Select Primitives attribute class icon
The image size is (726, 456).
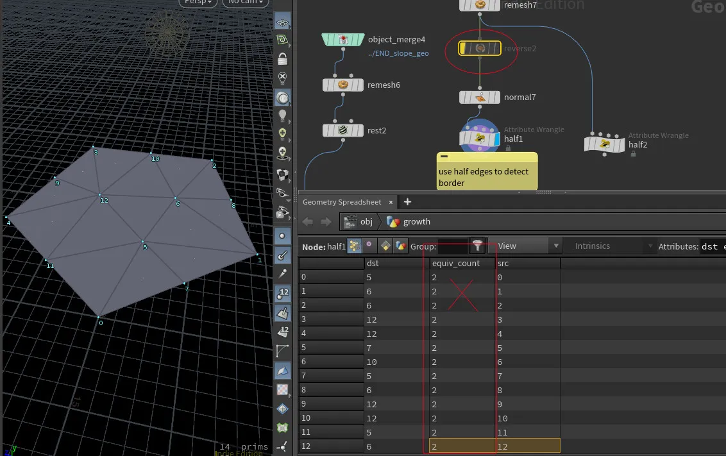pos(385,246)
